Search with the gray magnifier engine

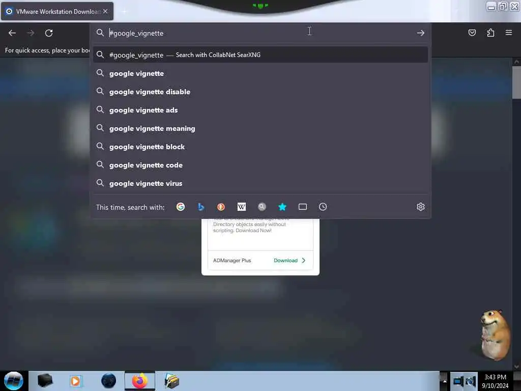[x=262, y=207]
